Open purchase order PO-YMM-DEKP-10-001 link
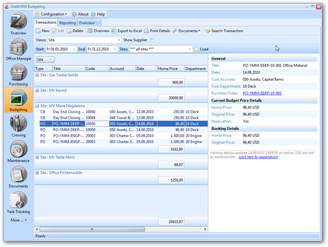This screenshot has width=328, height=247. pyautogui.click(x=262, y=93)
